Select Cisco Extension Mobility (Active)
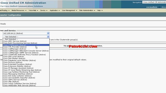The image size is (166, 93). tap(26, 66)
